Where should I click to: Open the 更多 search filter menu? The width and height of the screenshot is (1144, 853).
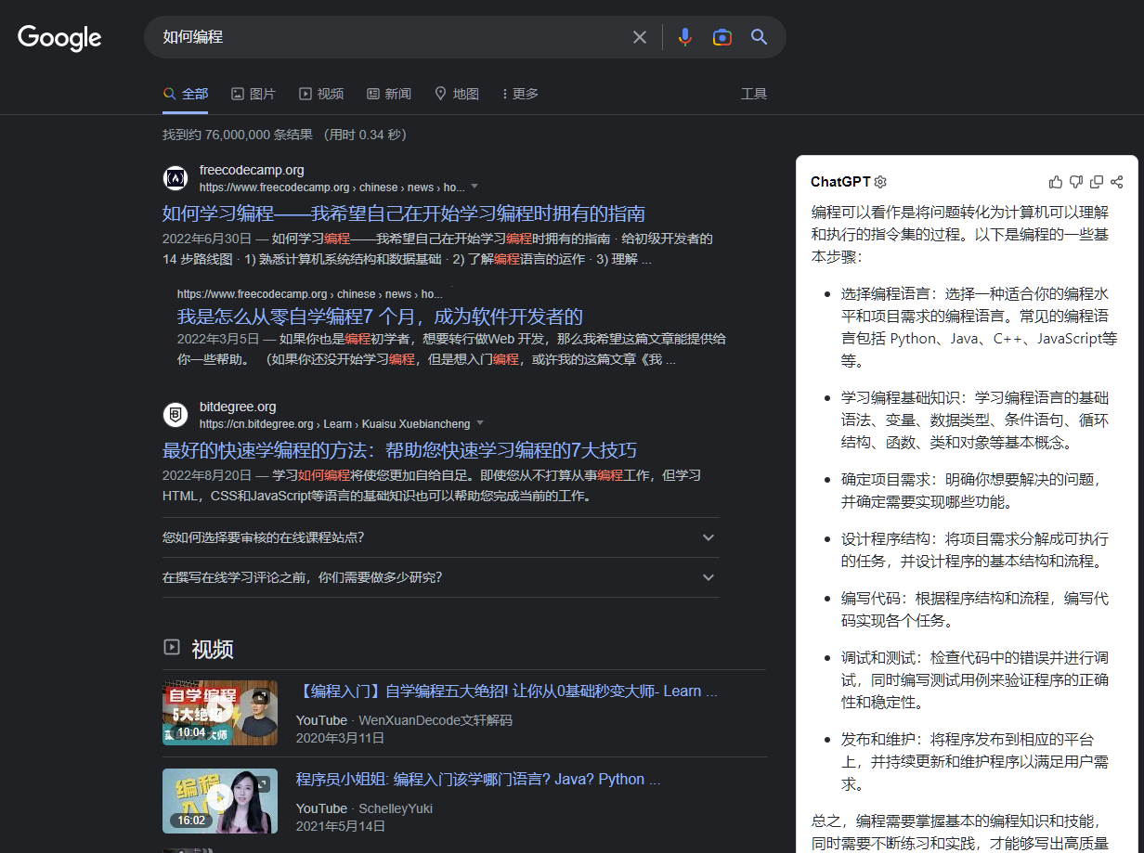click(520, 94)
